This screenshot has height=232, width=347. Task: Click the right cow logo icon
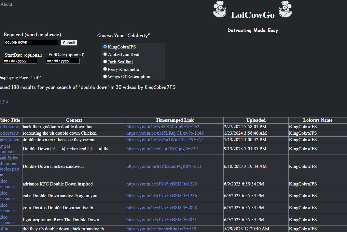(x=285, y=9)
